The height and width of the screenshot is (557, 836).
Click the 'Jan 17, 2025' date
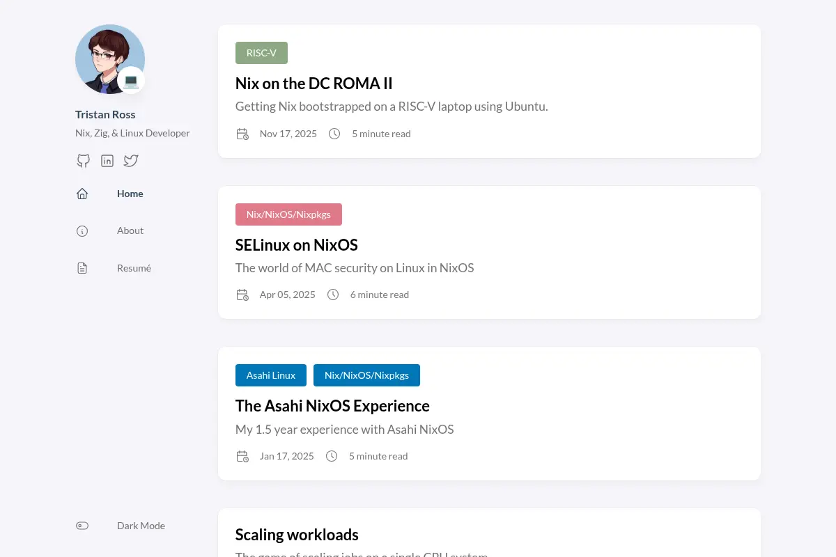(x=287, y=456)
